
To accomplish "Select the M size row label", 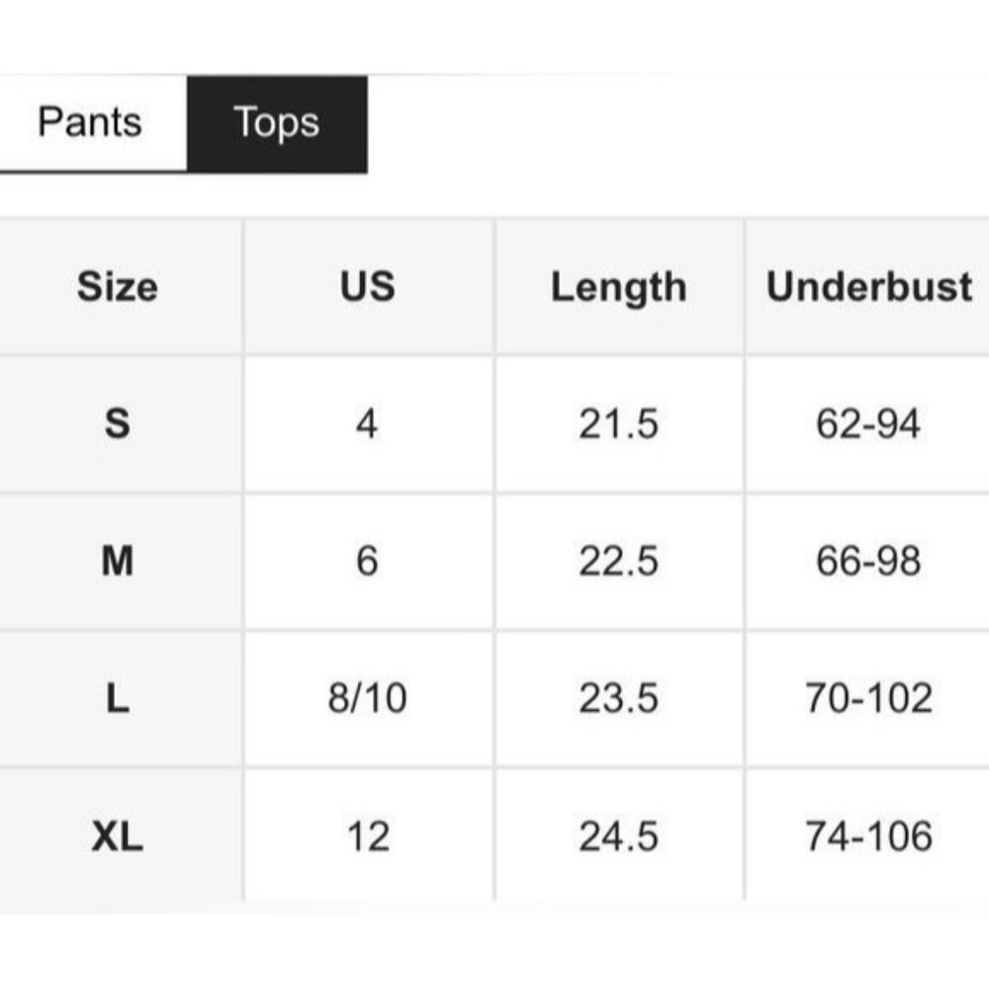I will pyautogui.click(x=118, y=562).
